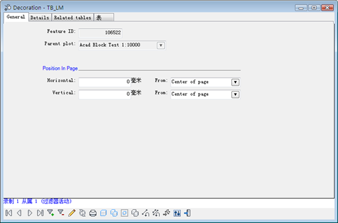Click the dotted selection square icon
The width and height of the screenshot is (338, 223).
point(124,213)
